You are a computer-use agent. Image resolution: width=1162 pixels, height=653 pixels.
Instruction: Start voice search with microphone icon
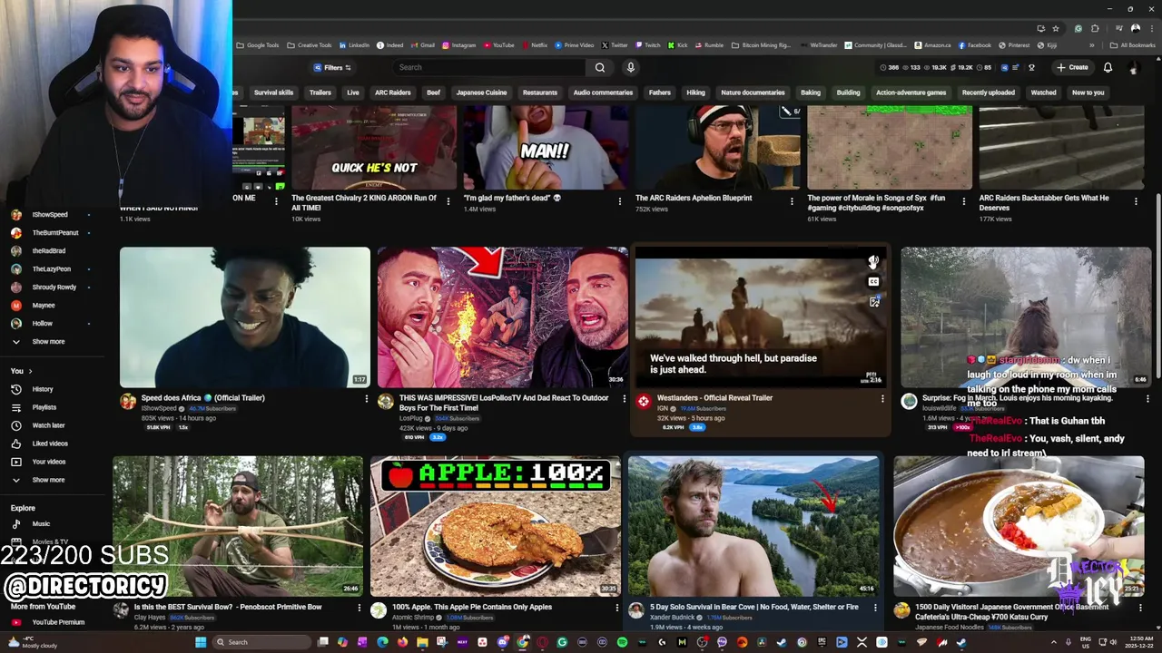point(630,67)
